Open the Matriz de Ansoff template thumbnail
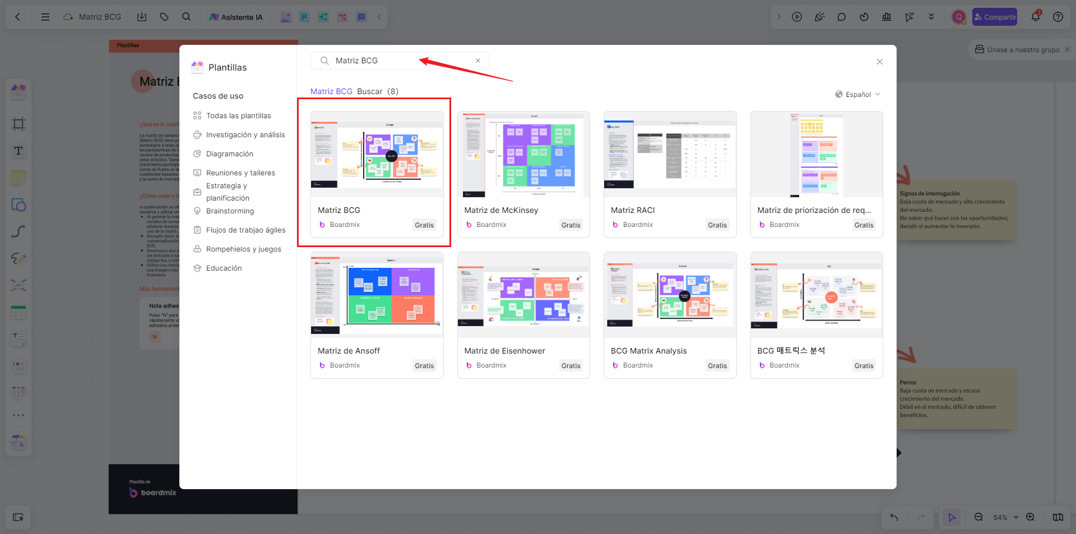The width and height of the screenshot is (1076, 534). tap(377, 295)
